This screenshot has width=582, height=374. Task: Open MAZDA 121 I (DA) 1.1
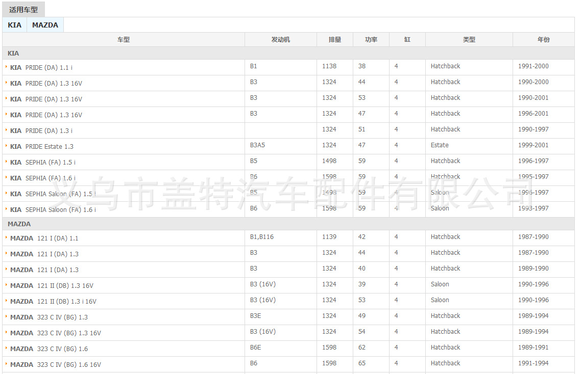point(44,238)
